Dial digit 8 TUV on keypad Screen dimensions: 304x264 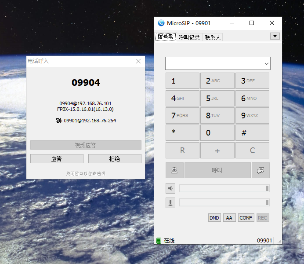(217, 115)
